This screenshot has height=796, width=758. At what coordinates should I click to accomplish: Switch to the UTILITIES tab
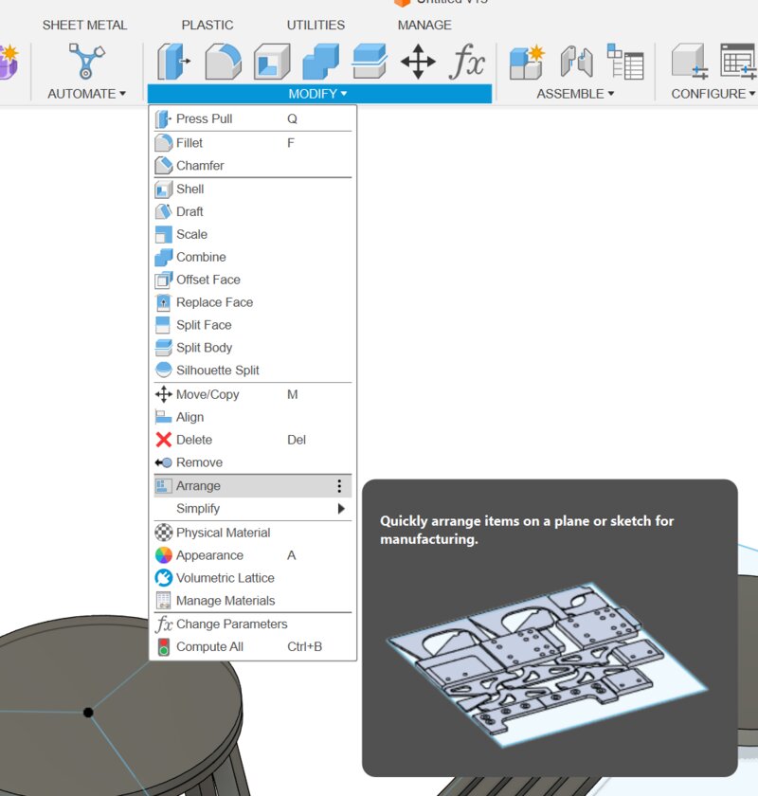[x=316, y=25]
